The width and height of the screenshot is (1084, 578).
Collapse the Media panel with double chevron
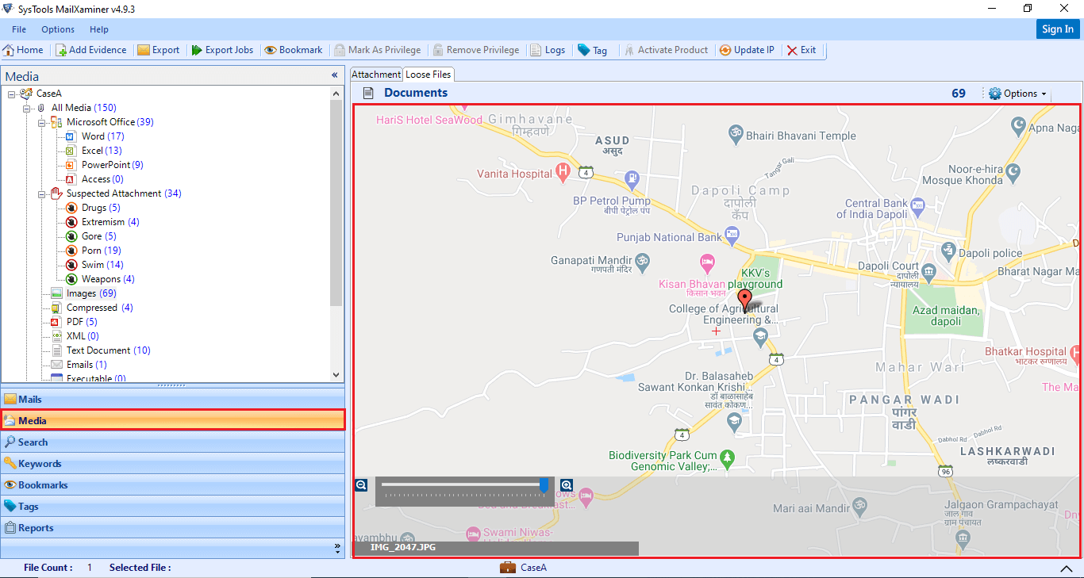pyautogui.click(x=335, y=75)
